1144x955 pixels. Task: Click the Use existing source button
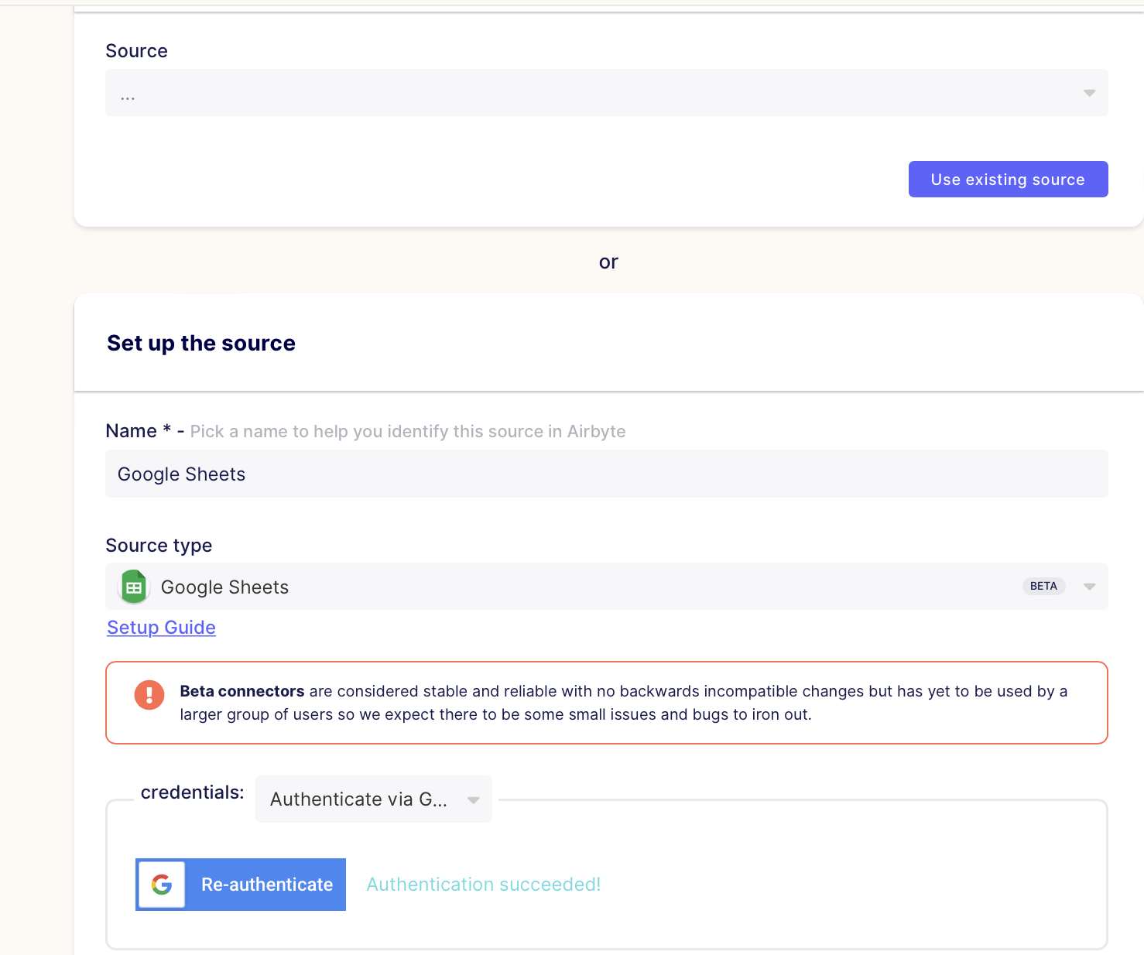(1008, 180)
